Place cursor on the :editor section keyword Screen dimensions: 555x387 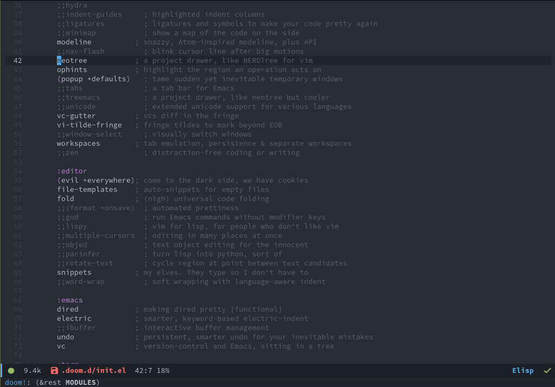pyautogui.click(x=72, y=171)
